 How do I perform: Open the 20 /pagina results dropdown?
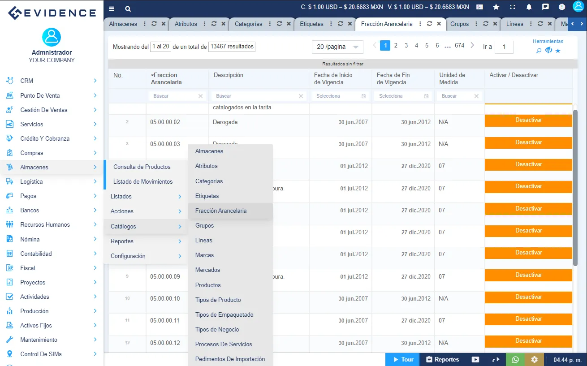click(x=337, y=47)
